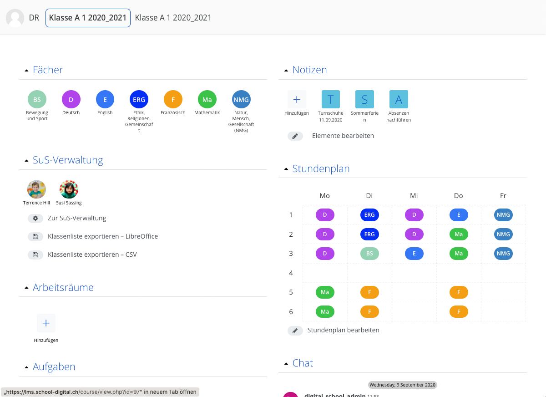The width and height of the screenshot is (546, 397).
Task: Open Zur SuS-Verwaltung link
Action: (x=76, y=218)
